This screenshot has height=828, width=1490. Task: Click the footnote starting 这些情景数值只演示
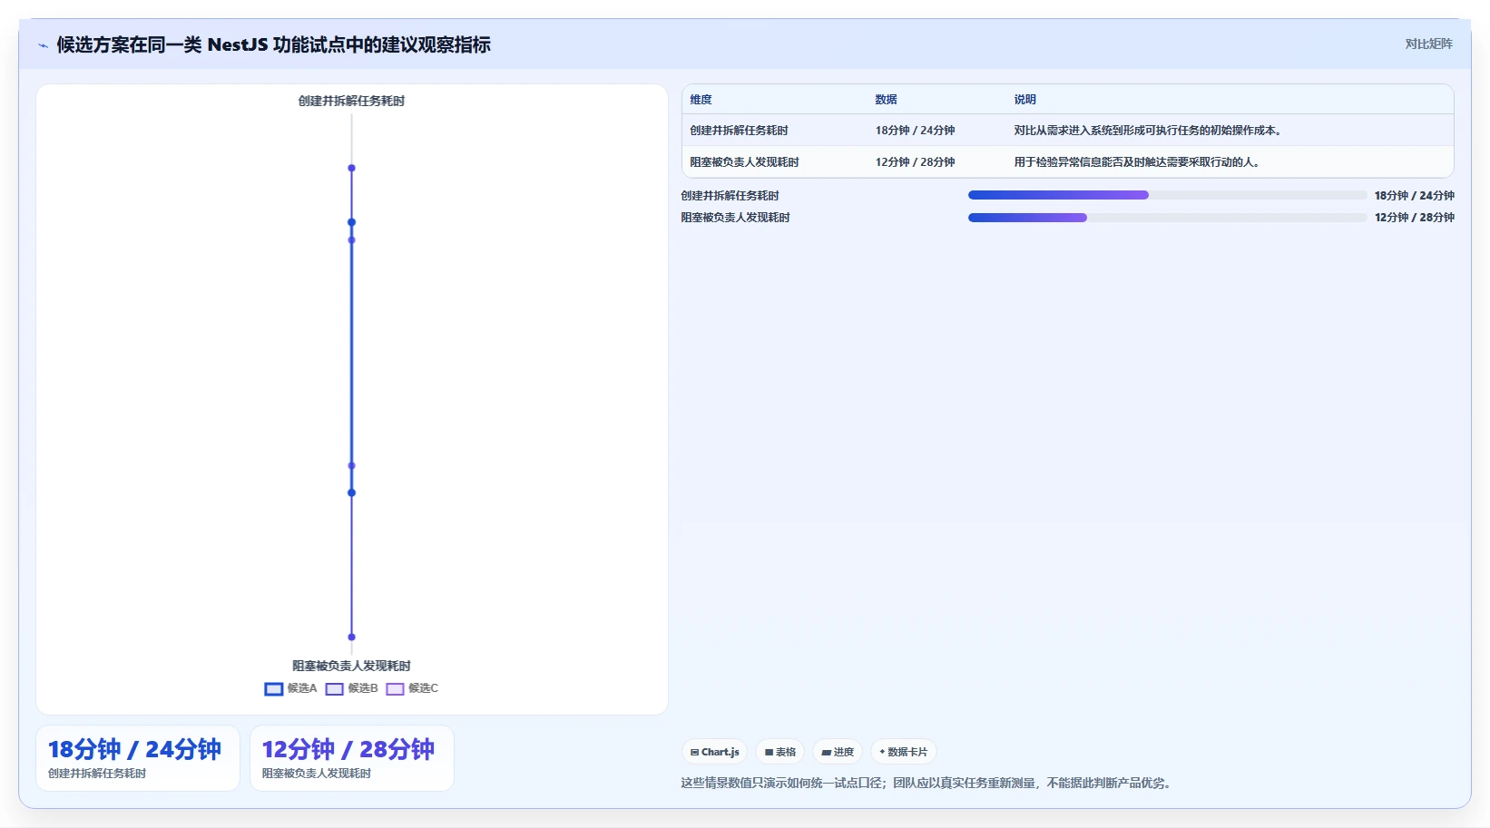coord(926,783)
